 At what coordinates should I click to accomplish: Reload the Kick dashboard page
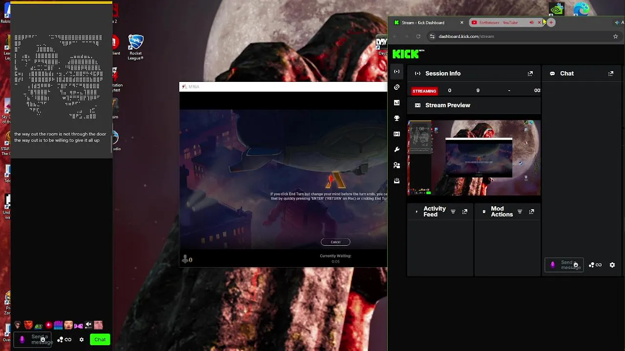coord(418,37)
